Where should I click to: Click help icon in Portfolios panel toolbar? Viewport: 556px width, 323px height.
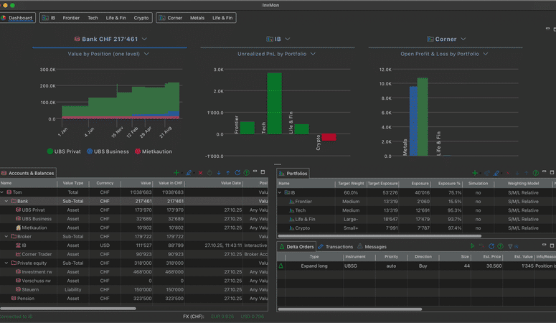[x=536, y=173]
